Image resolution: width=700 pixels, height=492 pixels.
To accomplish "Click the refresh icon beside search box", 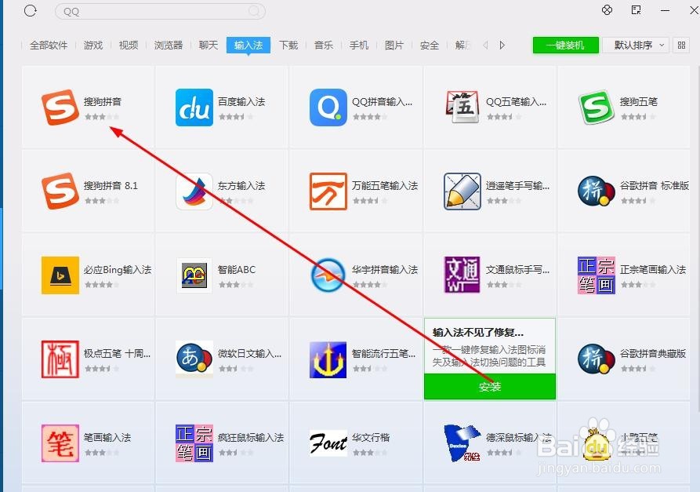I will 31,10.
